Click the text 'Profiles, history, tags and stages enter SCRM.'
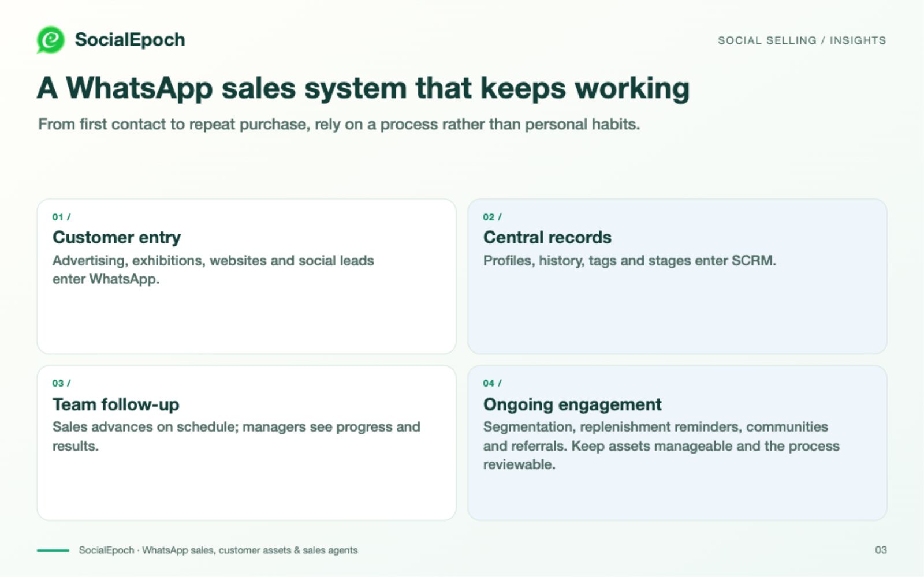This screenshot has height=577, width=924. (x=629, y=260)
